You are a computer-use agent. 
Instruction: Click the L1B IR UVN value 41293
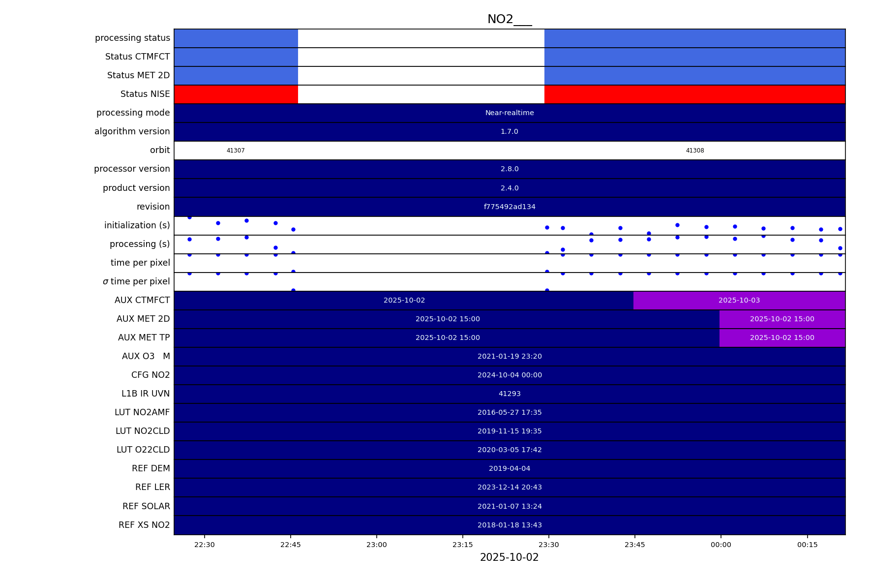click(x=509, y=394)
